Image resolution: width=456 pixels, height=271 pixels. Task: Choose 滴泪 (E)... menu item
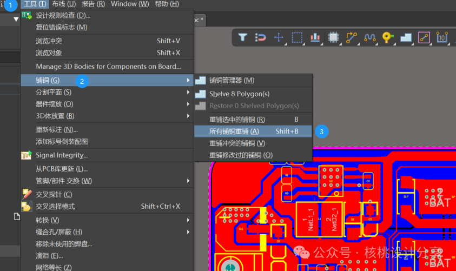click(107, 256)
